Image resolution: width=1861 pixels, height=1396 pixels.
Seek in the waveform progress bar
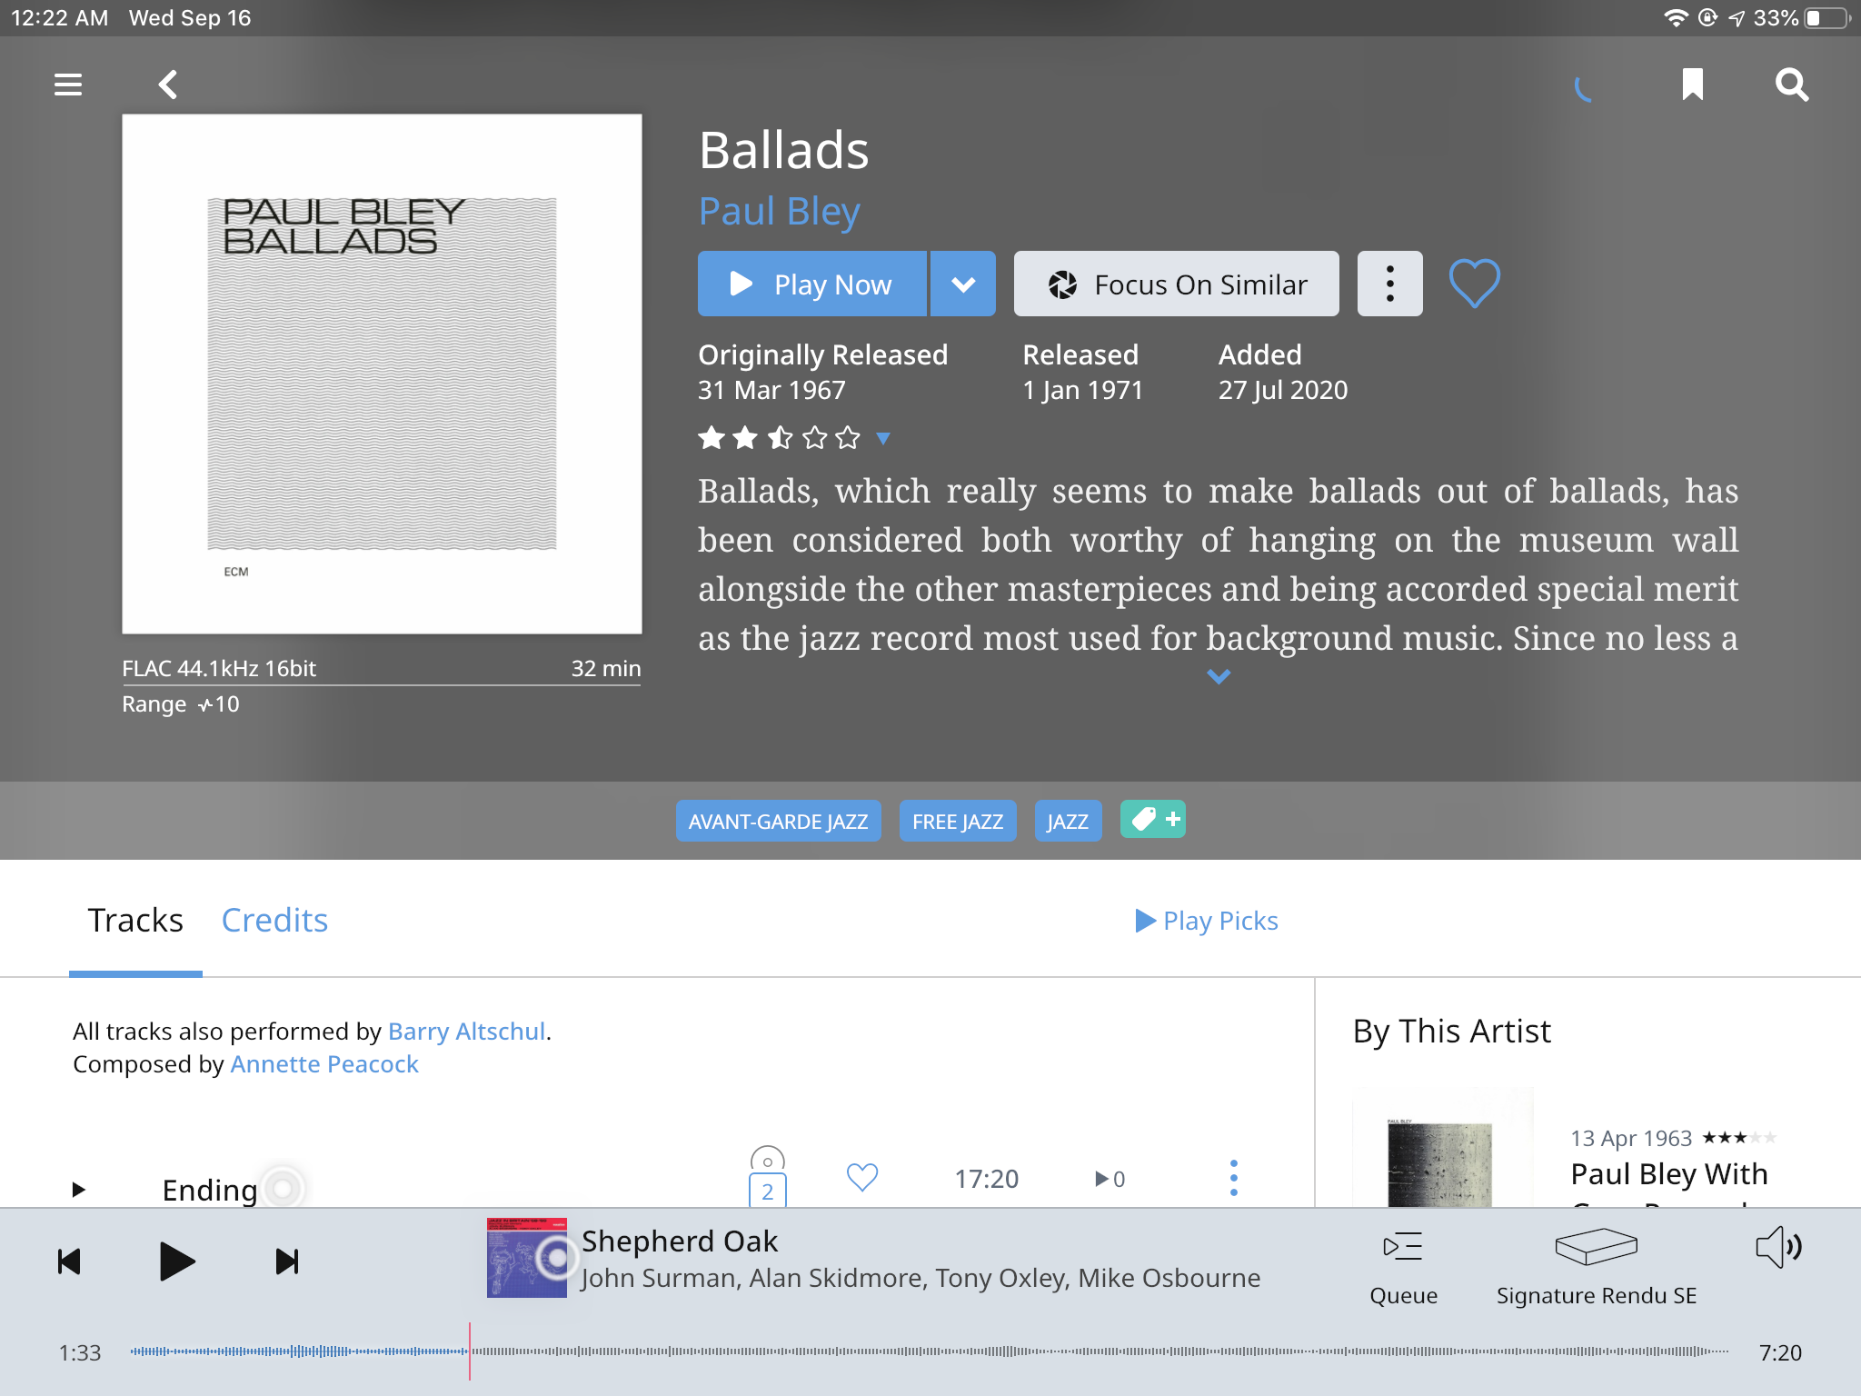pos(929,1351)
